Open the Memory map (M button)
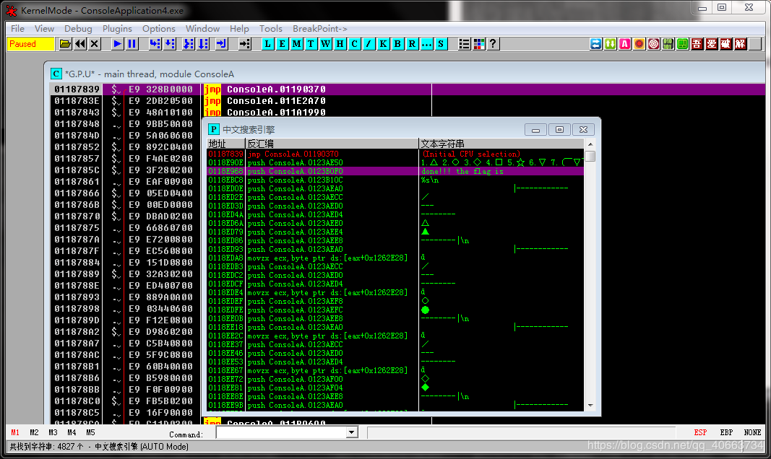 coord(296,44)
